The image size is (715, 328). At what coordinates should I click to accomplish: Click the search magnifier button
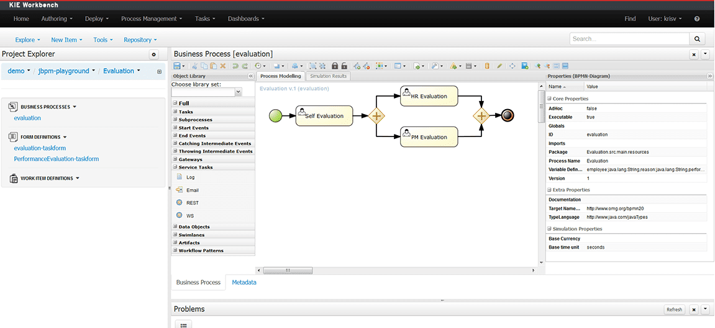(x=697, y=39)
